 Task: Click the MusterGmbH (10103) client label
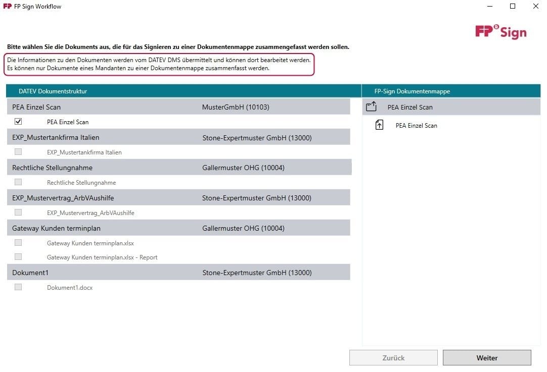(x=236, y=107)
